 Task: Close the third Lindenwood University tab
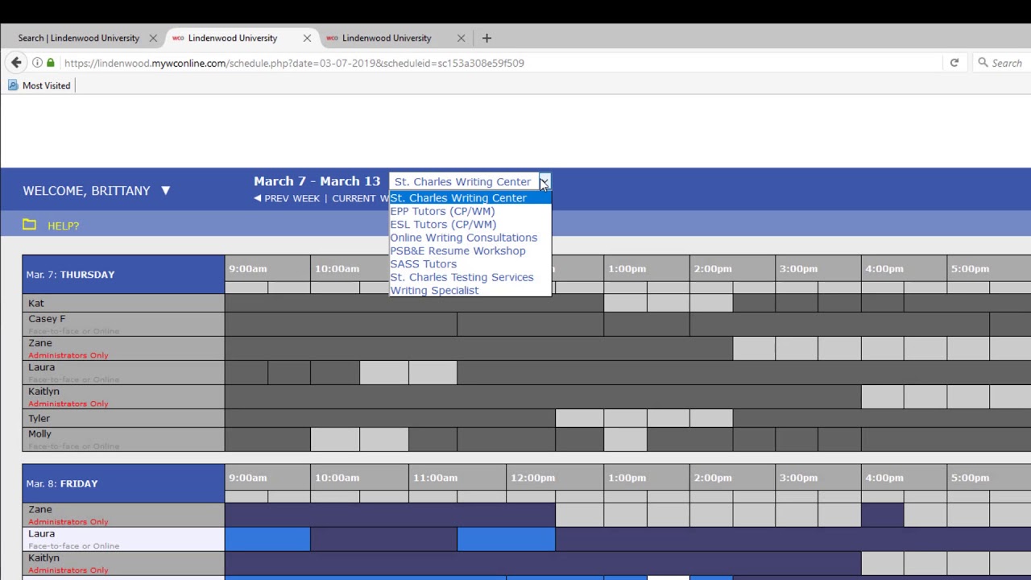[x=461, y=38]
